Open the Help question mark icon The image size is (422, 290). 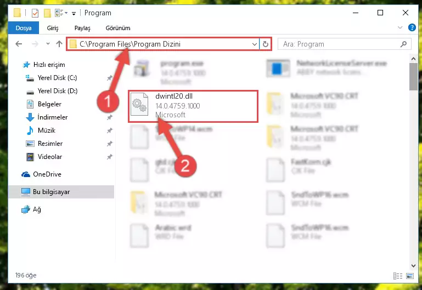tap(412, 27)
